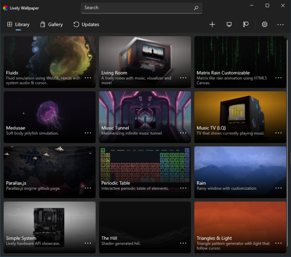Click the Patreon support icon
291x257 pixels.
tap(246, 24)
